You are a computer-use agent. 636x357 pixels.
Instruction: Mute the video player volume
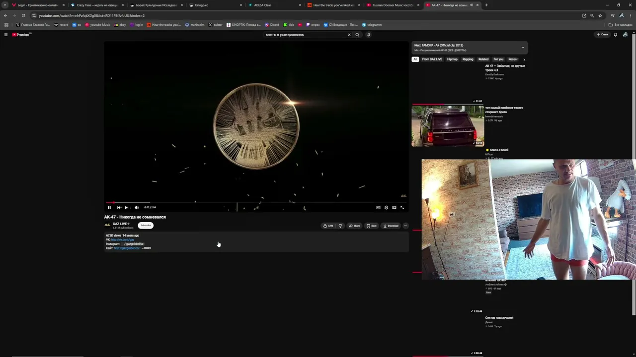(x=137, y=207)
